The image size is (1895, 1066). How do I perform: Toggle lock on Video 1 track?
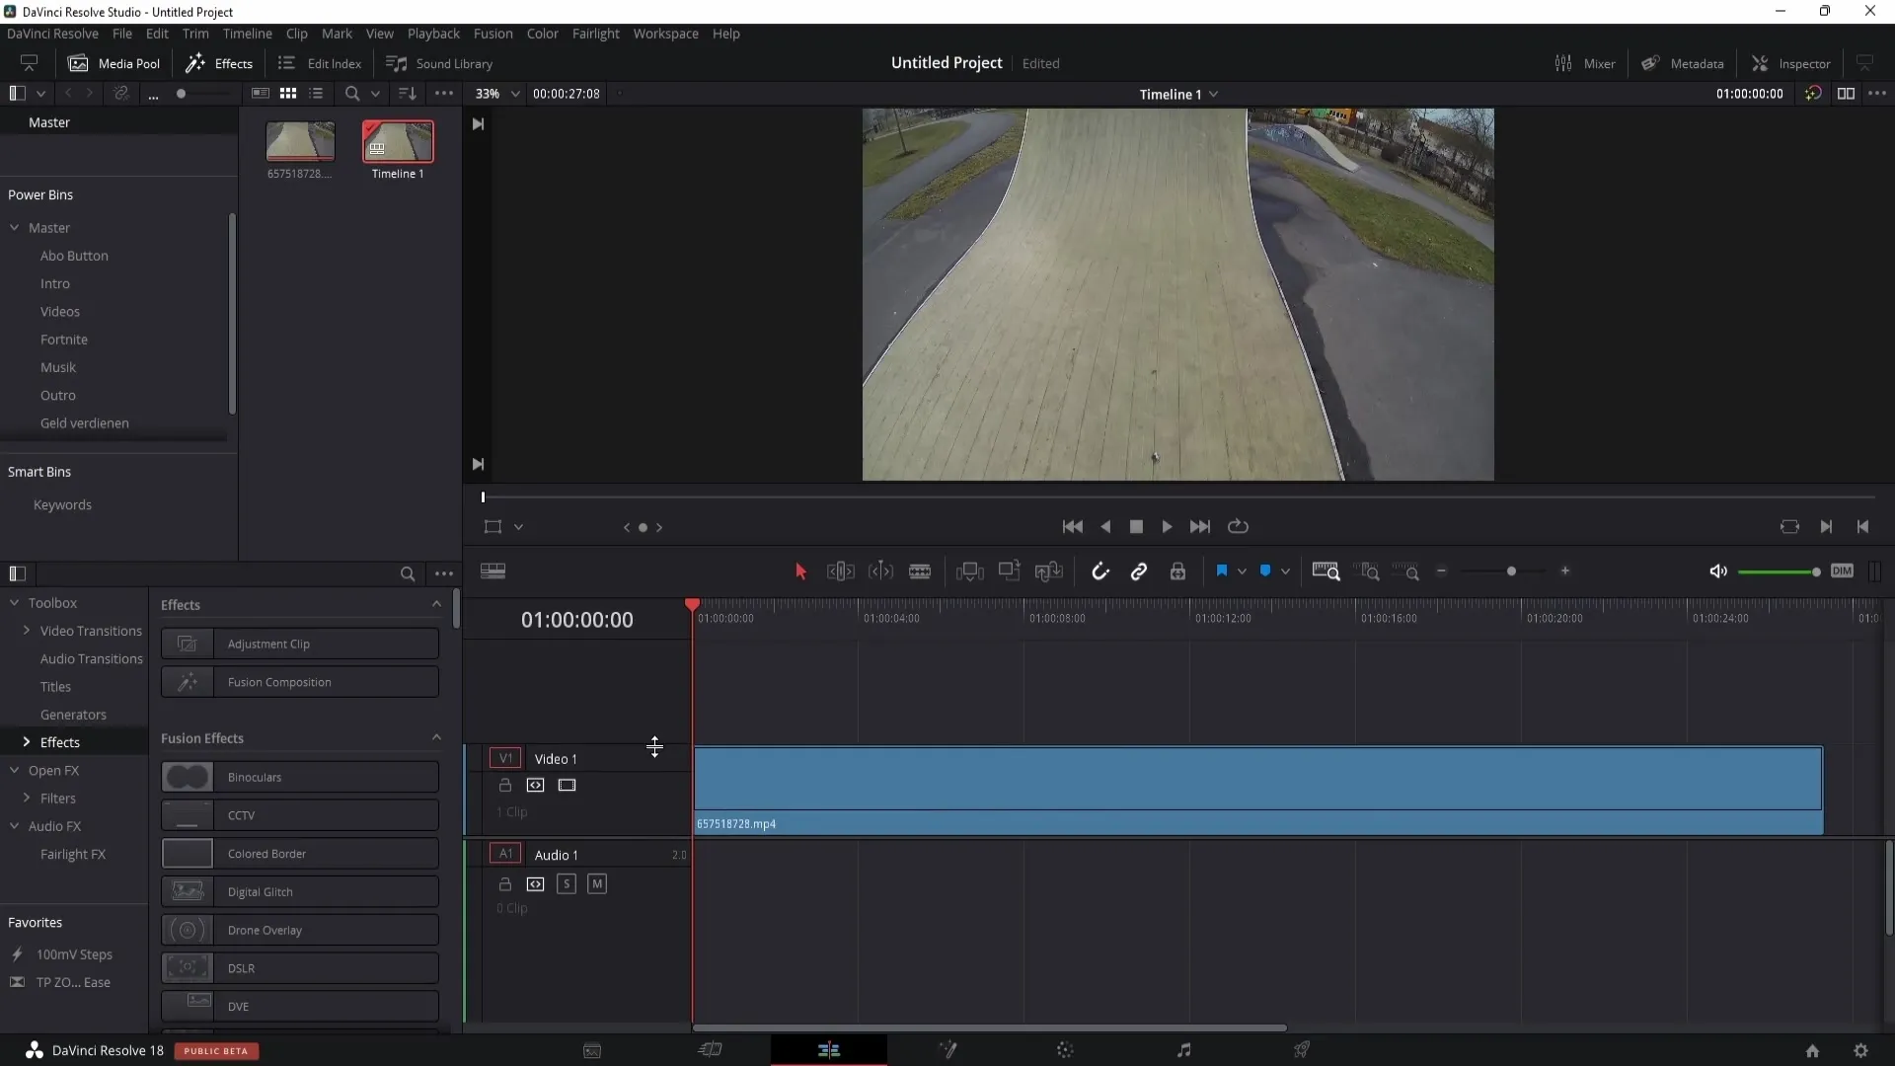point(505,784)
